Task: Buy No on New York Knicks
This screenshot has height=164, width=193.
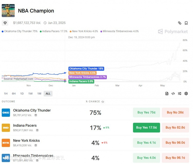Action: pyautogui.click(x=175, y=143)
